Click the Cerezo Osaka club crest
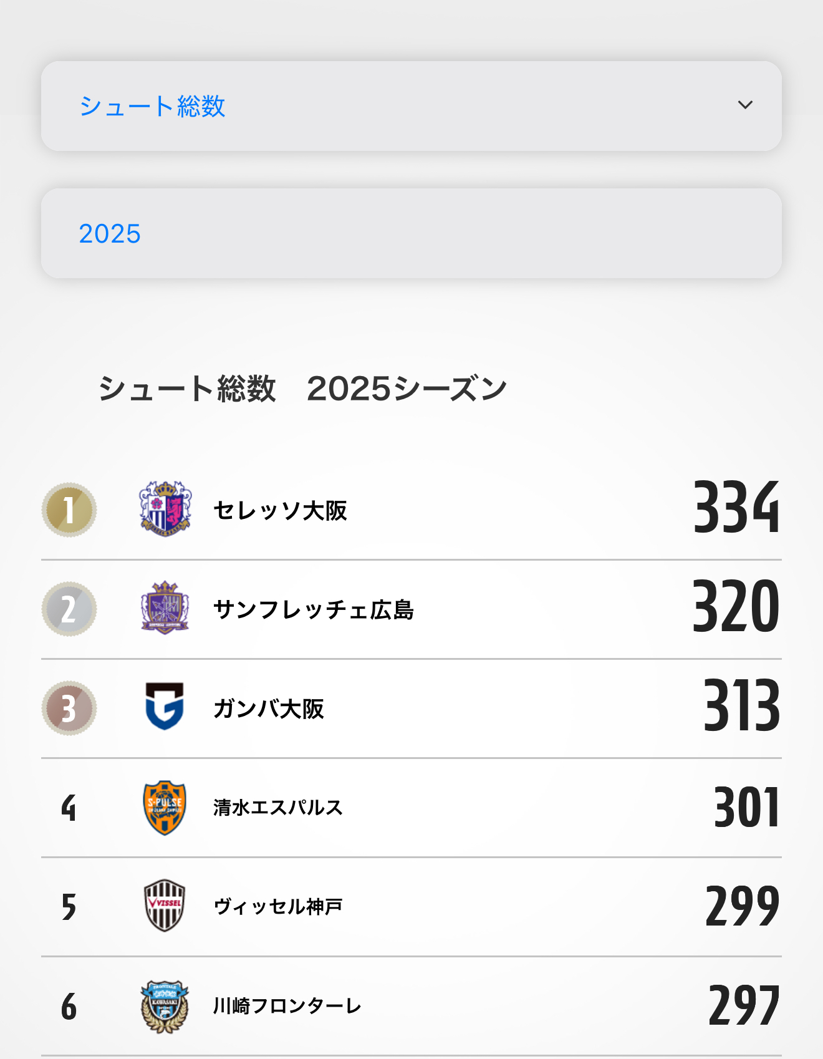The height and width of the screenshot is (1059, 823). tap(165, 509)
